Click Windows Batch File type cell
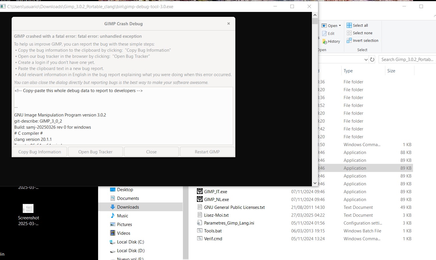 click(362, 231)
